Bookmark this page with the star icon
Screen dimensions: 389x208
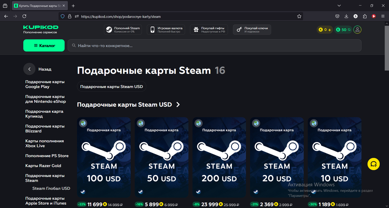299,16
